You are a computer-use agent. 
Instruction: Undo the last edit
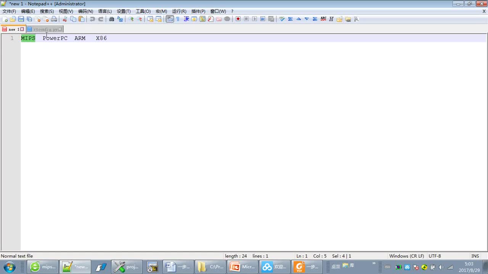pyautogui.click(x=92, y=19)
